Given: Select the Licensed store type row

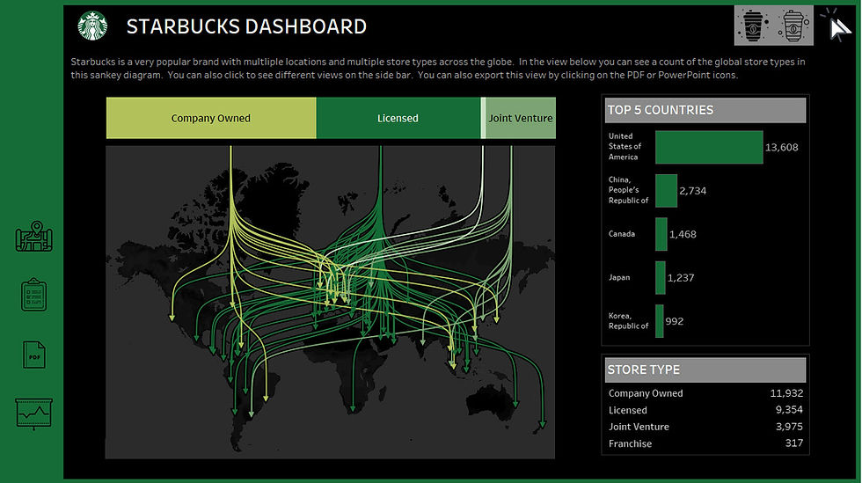Looking at the screenshot, I should 705,410.
